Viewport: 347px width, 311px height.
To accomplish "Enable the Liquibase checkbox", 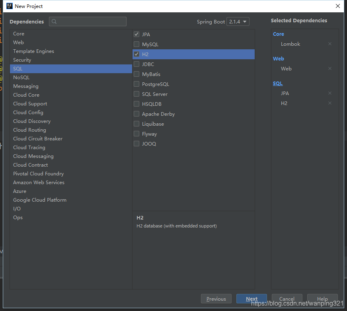I will pos(136,124).
